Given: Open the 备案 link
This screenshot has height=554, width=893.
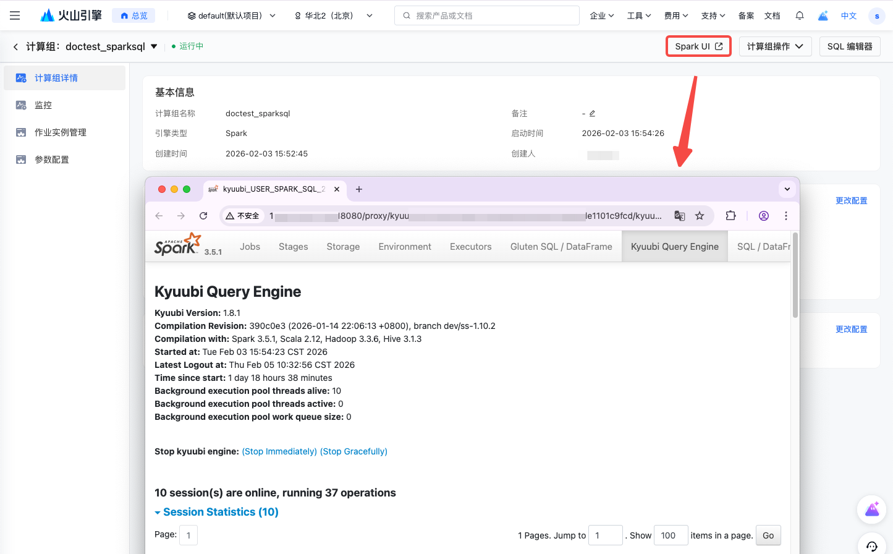Looking at the screenshot, I should coord(746,15).
